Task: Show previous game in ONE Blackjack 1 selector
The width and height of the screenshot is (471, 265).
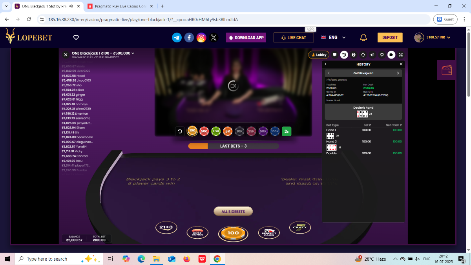Action: [329, 73]
